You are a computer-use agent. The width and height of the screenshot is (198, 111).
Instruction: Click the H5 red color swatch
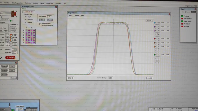154,39
